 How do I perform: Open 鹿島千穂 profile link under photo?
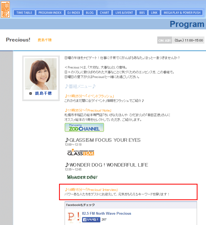click(x=43, y=93)
